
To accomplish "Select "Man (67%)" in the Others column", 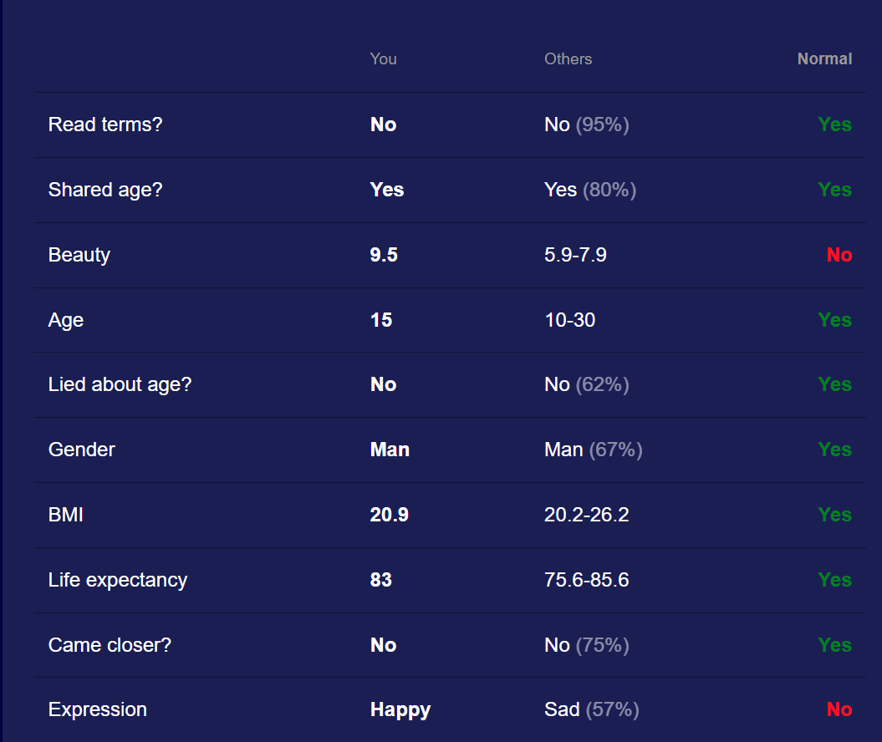I will tap(593, 450).
